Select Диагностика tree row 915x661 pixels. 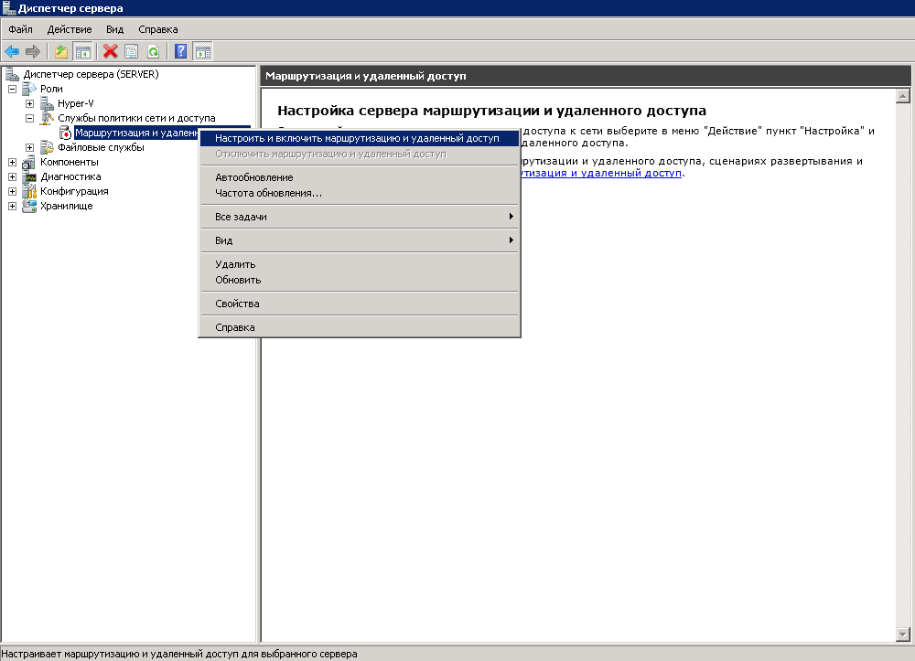click(x=70, y=176)
